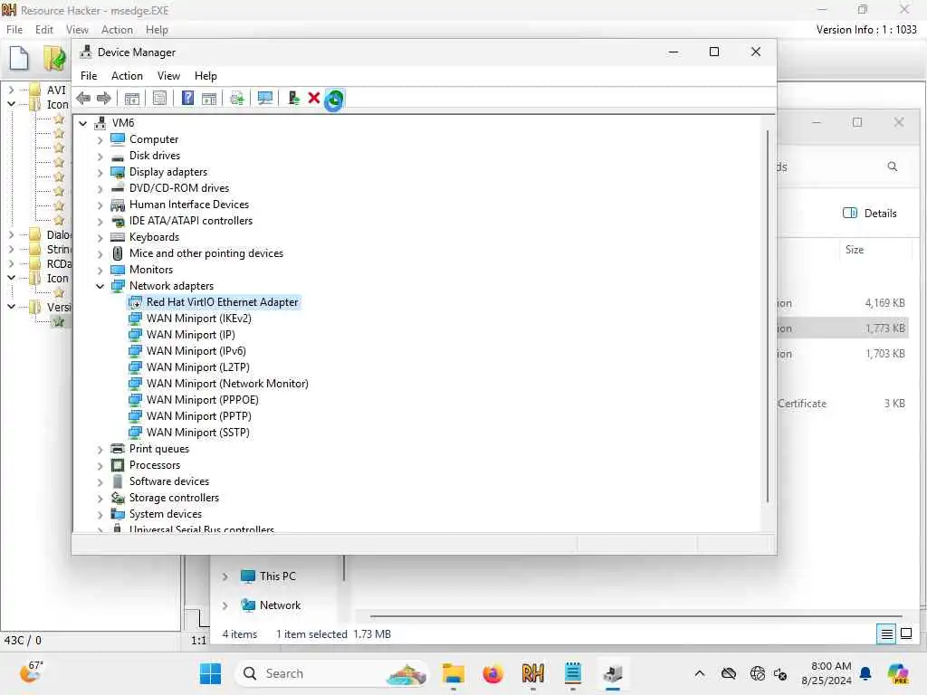
Task: Open the View menu in Device Manager
Action: [168, 76]
